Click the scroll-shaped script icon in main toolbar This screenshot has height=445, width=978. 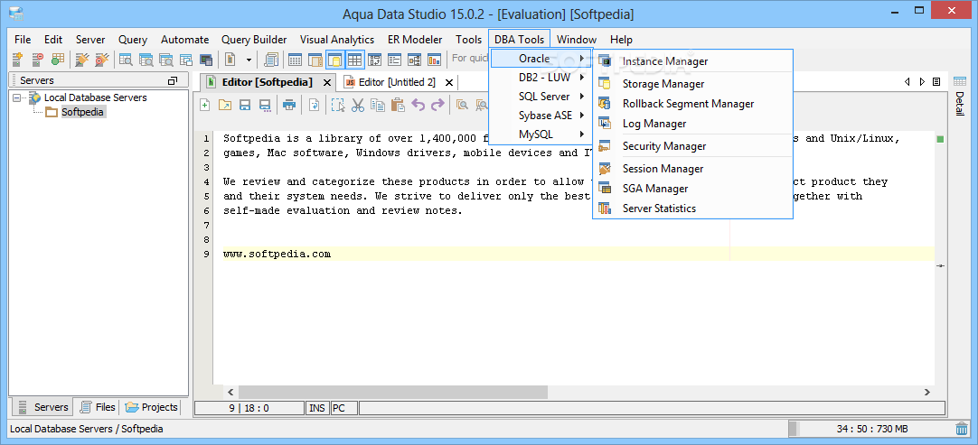coord(271,60)
